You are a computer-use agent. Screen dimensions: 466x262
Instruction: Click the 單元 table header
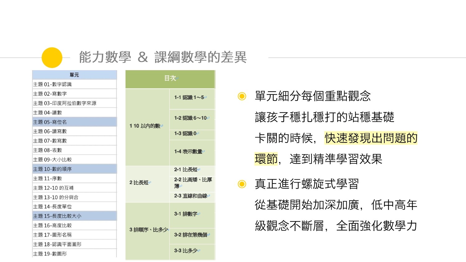click(x=75, y=75)
